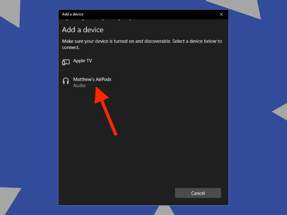This screenshot has width=287, height=215.
Task: Click the Apple TV display device icon
Action: [66, 62]
